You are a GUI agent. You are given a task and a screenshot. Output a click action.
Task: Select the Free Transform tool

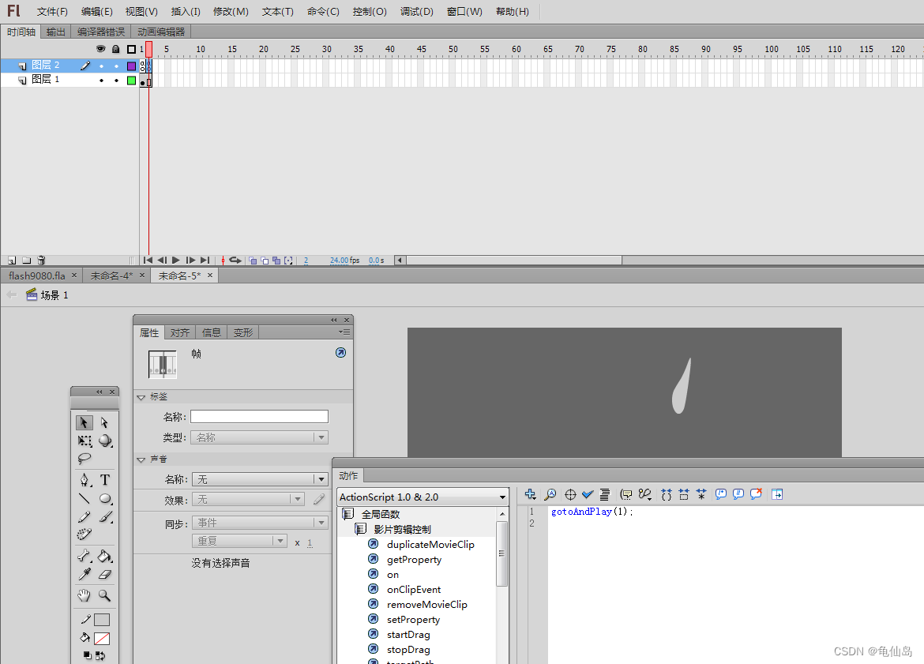pyautogui.click(x=85, y=441)
